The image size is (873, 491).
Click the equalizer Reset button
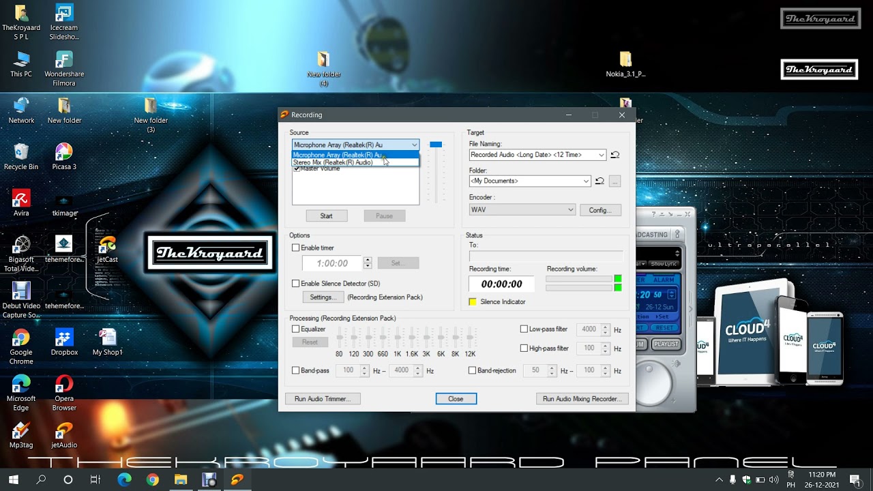310,342
